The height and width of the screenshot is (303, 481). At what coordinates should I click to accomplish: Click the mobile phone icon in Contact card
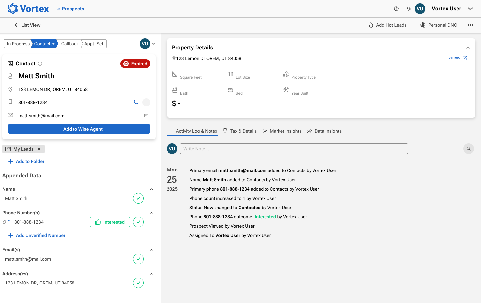click(x=10, y=102)
